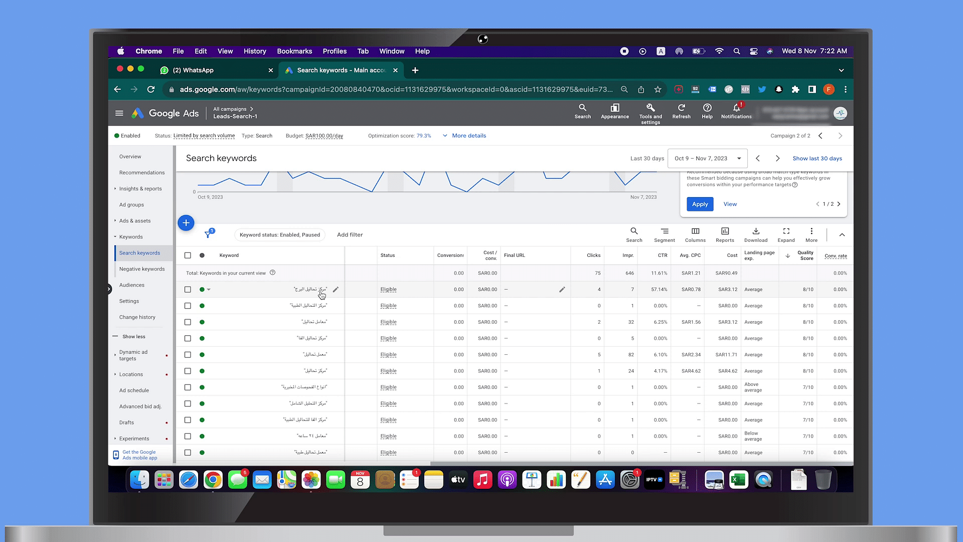Image resolution: width=963 pixels, height=542 pixels.
Task: Check the keyword row with 24 impressions
Action: tap(188, 371)
